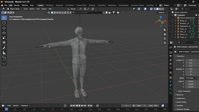Viewport: 199px width, 112px height.
Task: Jump to the last frame
Action: (85, 106)
